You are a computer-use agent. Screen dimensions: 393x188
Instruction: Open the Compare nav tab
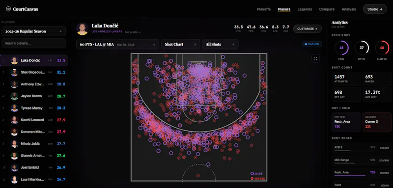click(327, 9)
